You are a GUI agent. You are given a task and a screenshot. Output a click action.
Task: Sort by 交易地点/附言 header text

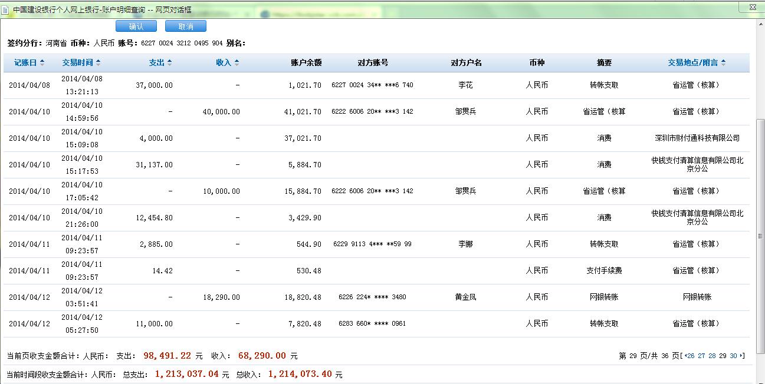coord(693,63)
